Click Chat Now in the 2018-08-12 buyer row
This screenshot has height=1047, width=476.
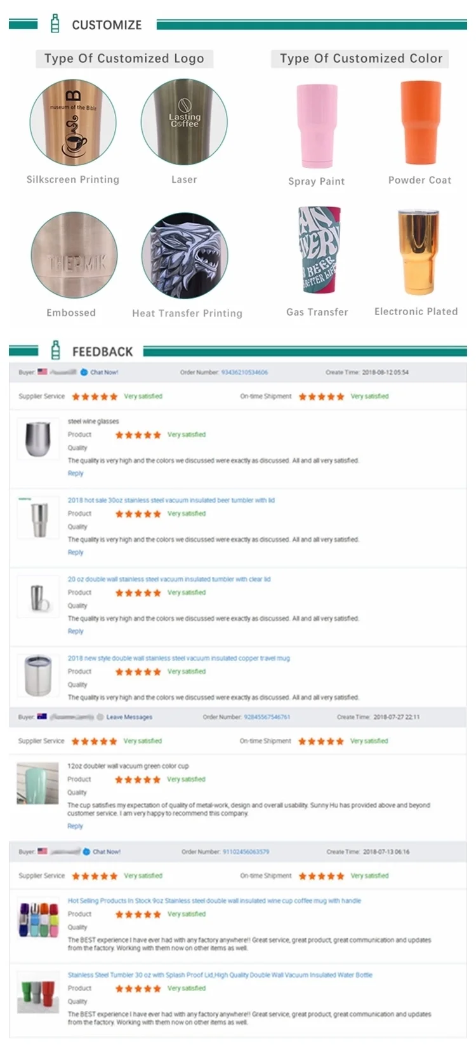(x=103, y=372)
